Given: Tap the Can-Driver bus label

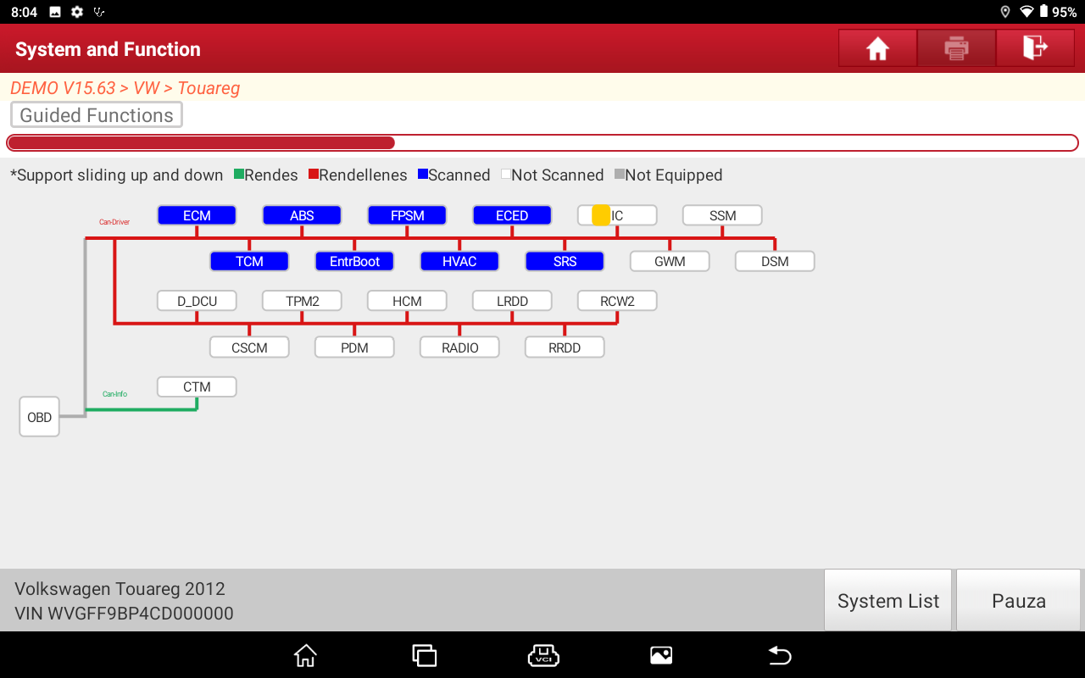Looking at the screenshot, I should [114, 222].
